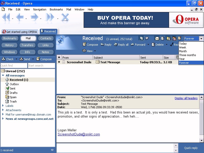
Task: Toggle the star flag on Test Message row
Action: 59,62
